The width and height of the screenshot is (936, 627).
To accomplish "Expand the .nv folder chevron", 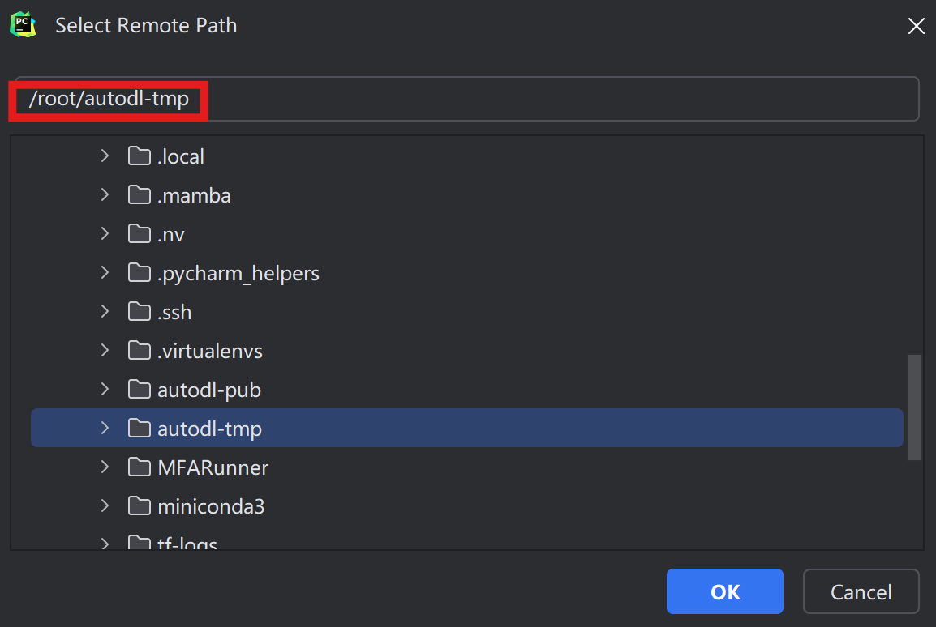I will pyautogui.click(x=105, y=234).
